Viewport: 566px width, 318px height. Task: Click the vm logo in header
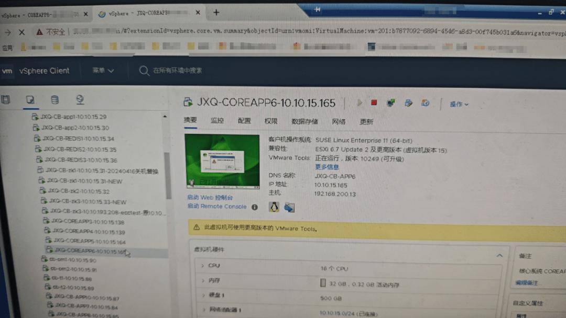point(7,71)
